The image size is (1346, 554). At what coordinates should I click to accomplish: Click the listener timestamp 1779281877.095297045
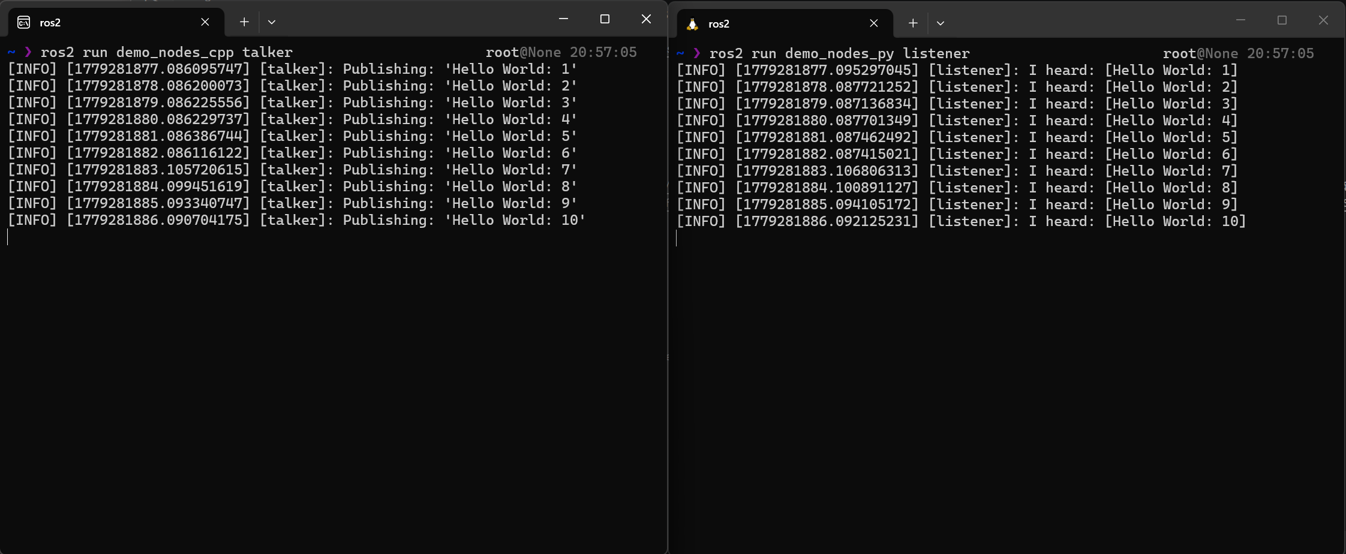[827, 71]
